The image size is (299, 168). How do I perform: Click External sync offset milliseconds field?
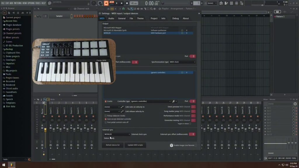click(192, 134)
